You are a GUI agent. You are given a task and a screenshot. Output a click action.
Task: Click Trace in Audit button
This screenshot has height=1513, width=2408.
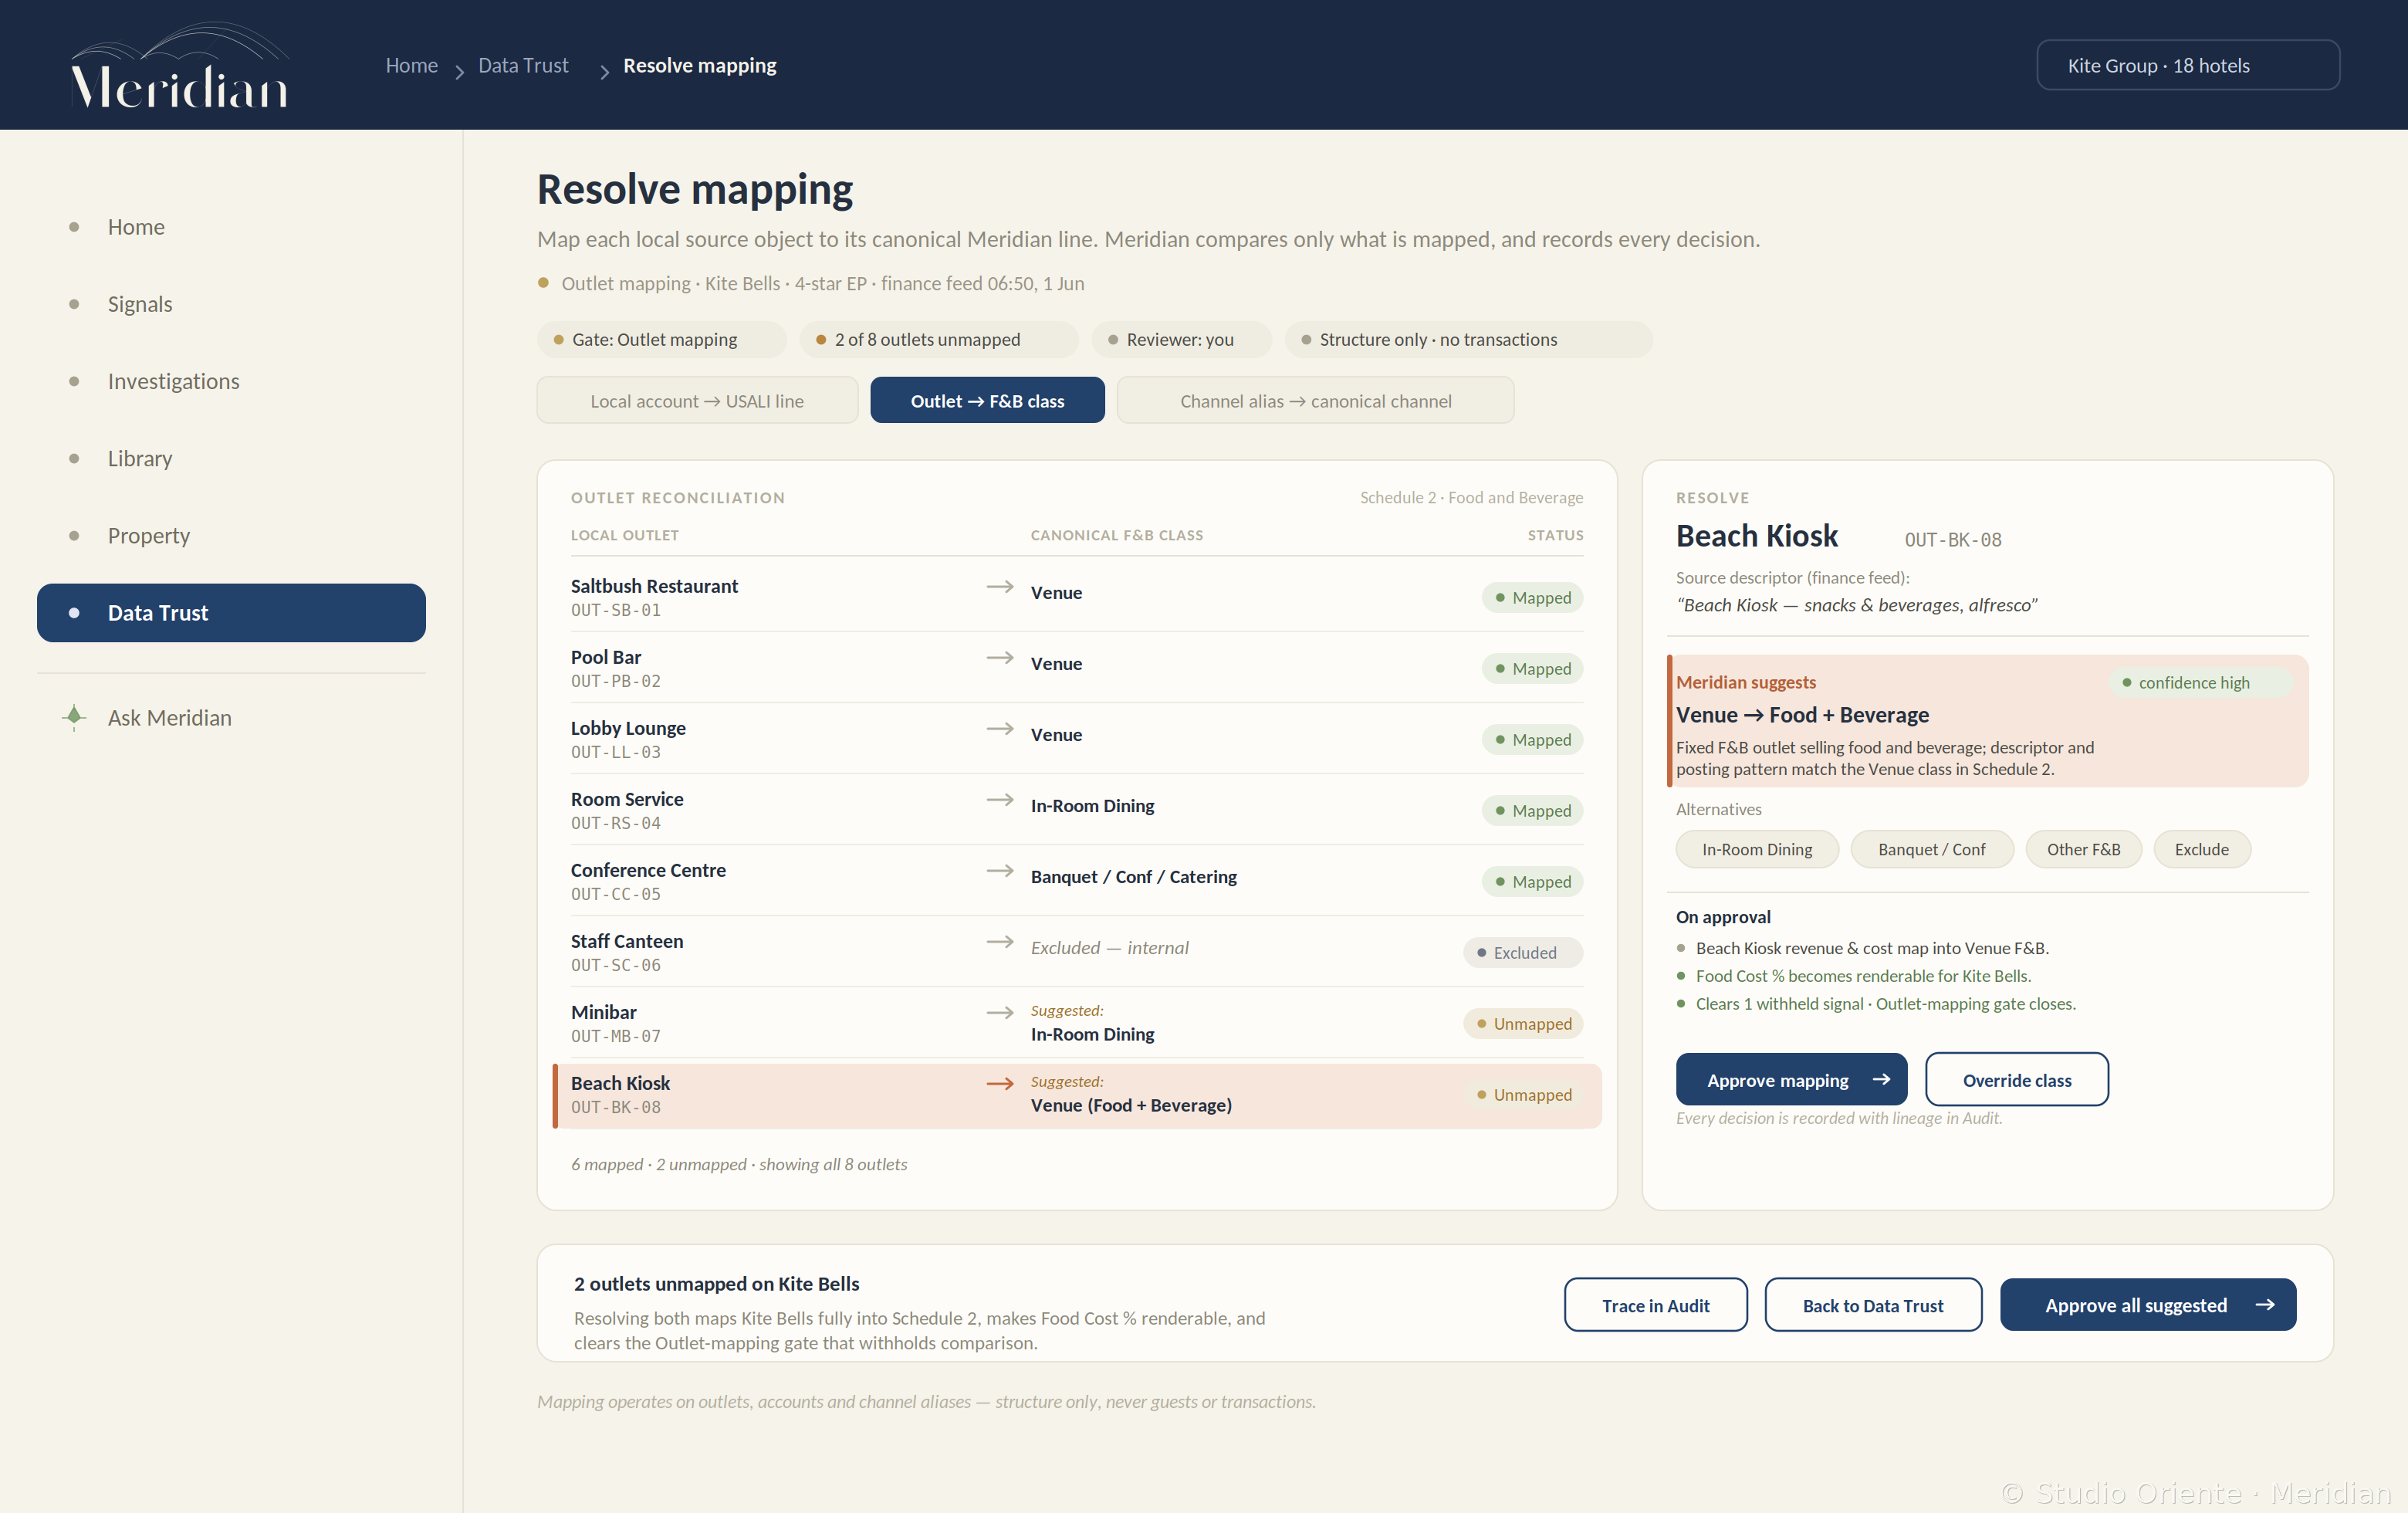coord(1655,1304)
